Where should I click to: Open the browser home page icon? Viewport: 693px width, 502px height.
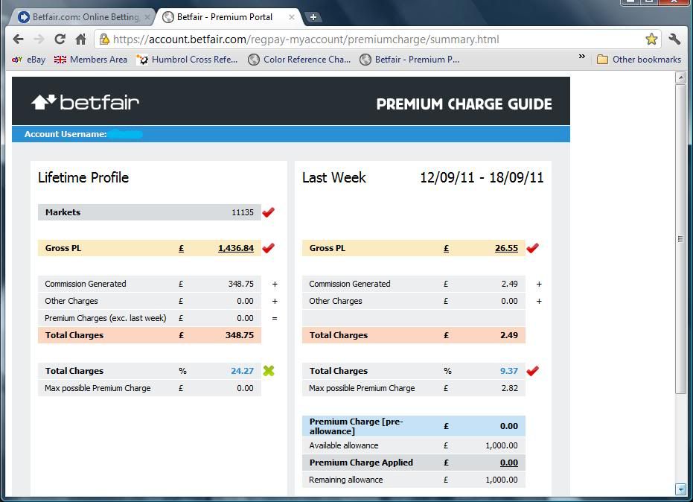coord(80,39)
